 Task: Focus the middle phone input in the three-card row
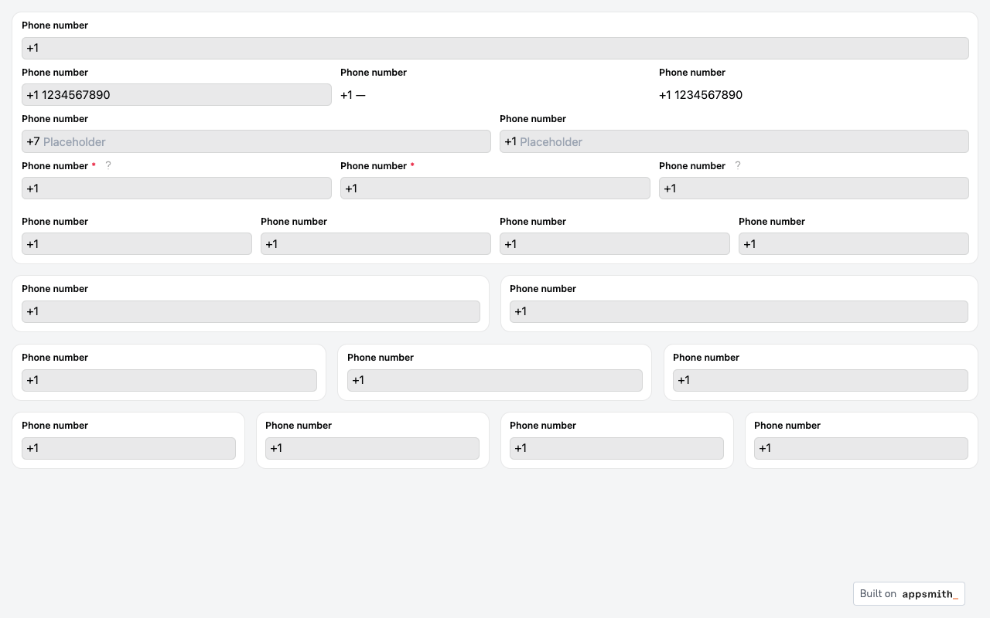[x=495, y=380]
